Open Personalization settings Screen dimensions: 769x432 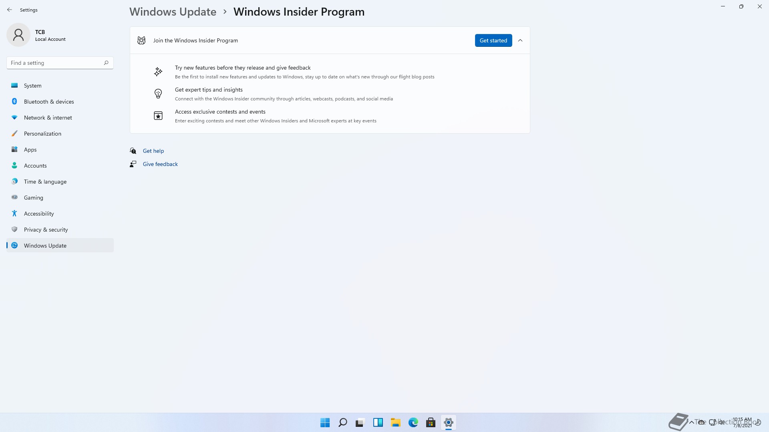click(60, 134)
